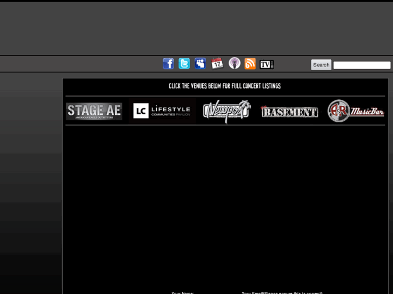
Task: Click the purple podcast microphone icon
Action: [235, 63]
